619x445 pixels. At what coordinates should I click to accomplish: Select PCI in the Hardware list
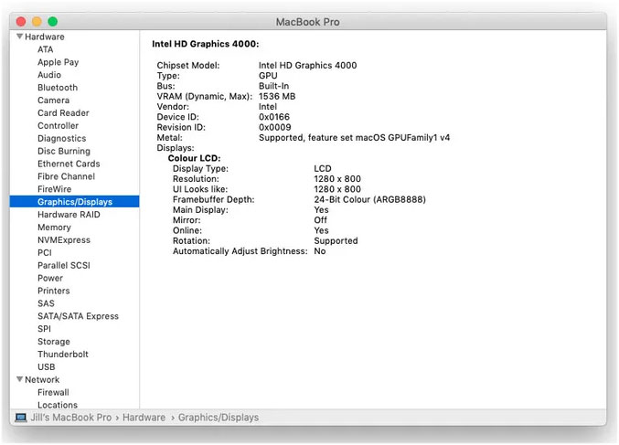(x=45, y=252)
